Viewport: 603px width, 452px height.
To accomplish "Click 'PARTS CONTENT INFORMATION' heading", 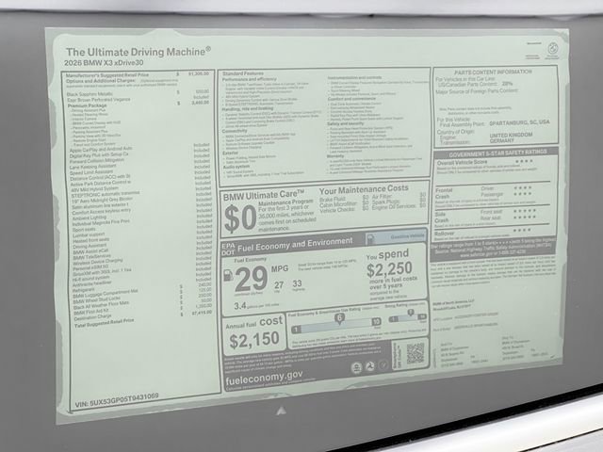I will click(x=493, y=73).
